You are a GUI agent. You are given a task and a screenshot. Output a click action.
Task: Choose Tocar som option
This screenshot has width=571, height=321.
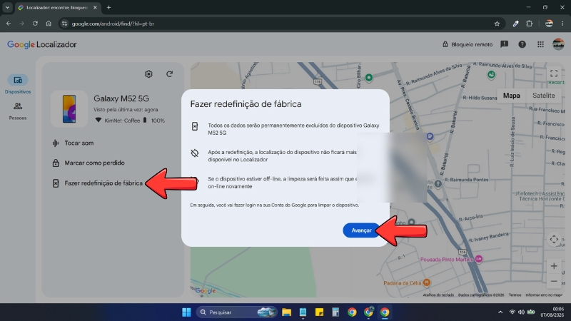[79, 143]
